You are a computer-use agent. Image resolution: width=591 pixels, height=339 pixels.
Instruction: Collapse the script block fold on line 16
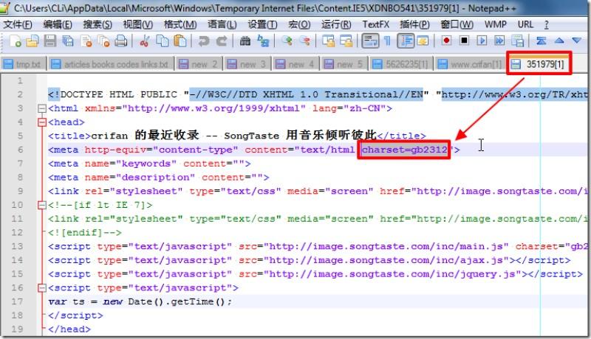41,287
